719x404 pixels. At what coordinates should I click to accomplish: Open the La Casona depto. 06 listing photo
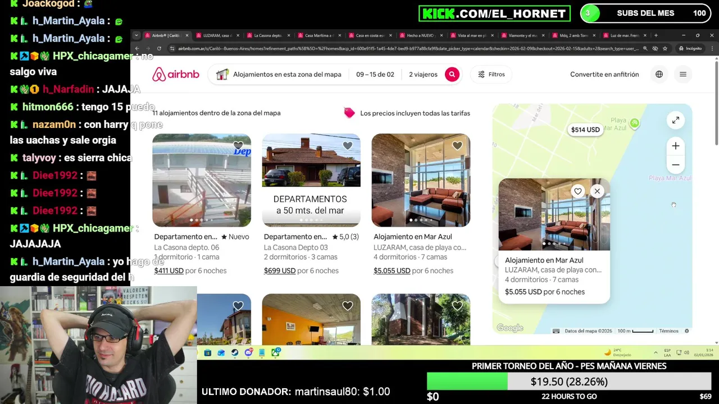pyautogui.click(x=202, y=180)
